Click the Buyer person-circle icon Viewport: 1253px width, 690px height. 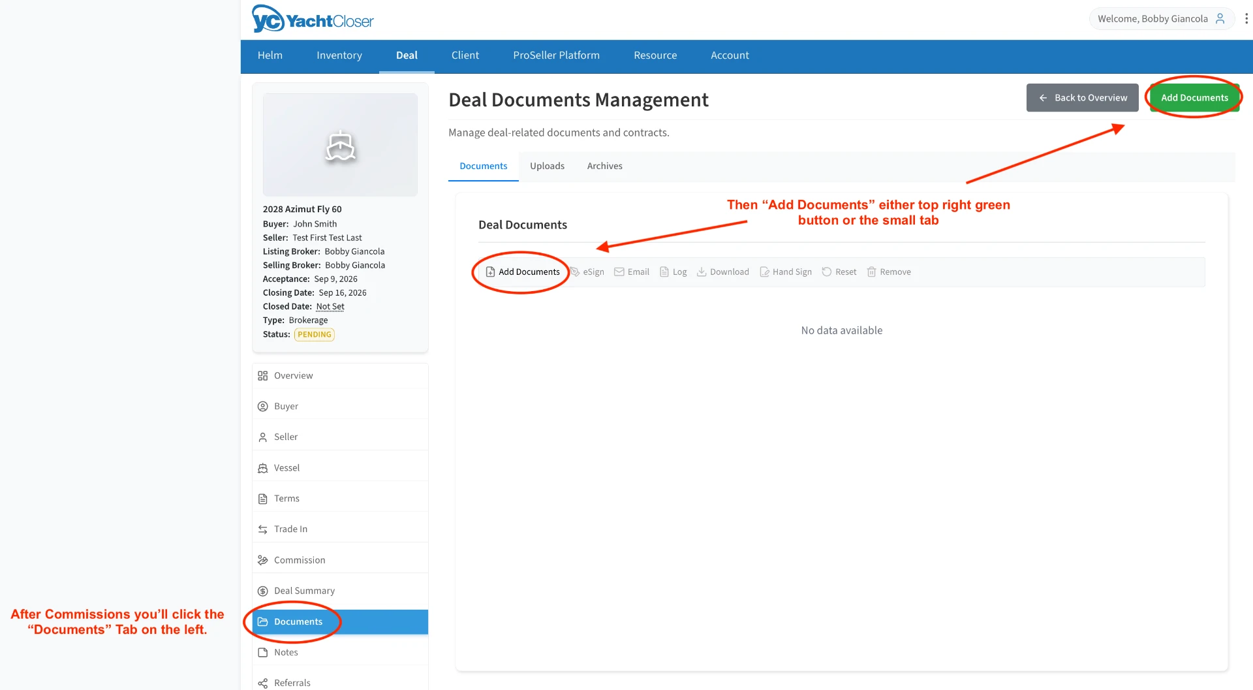tap(263, 407)
